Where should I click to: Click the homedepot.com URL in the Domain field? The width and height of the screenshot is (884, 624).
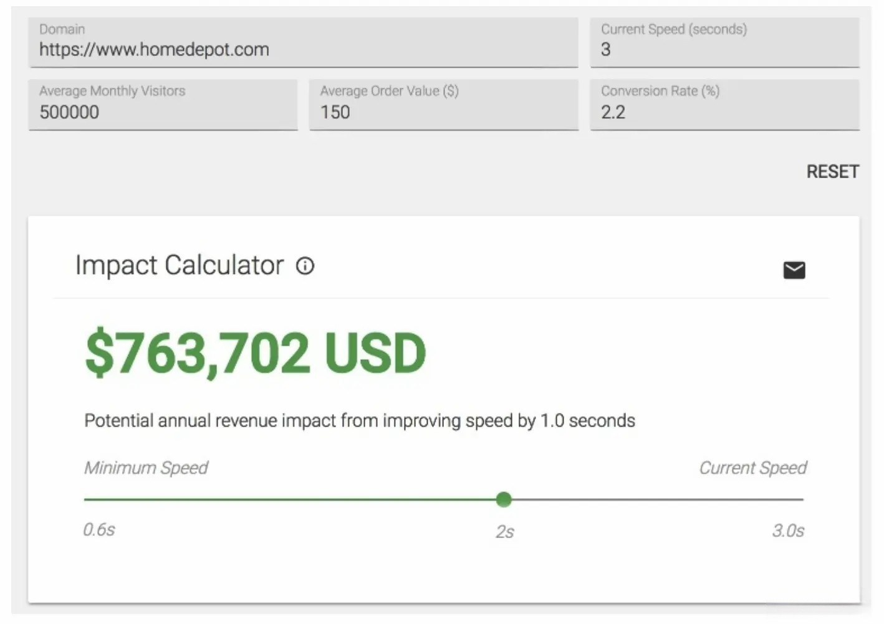coord(154,50)
